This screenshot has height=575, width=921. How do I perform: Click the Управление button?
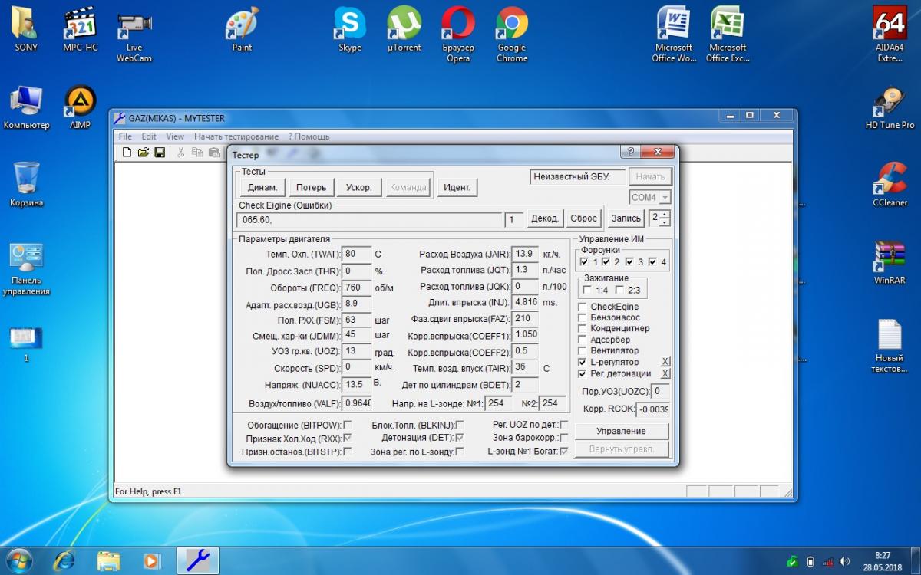pos(622,431)
